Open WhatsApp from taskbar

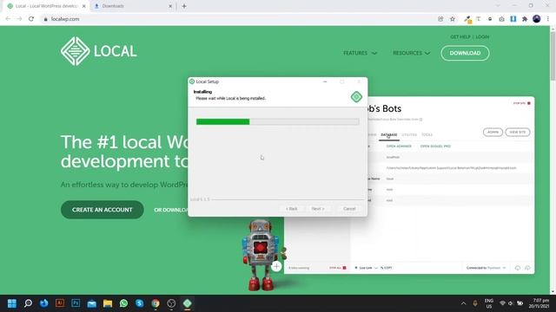coord(123,303)
